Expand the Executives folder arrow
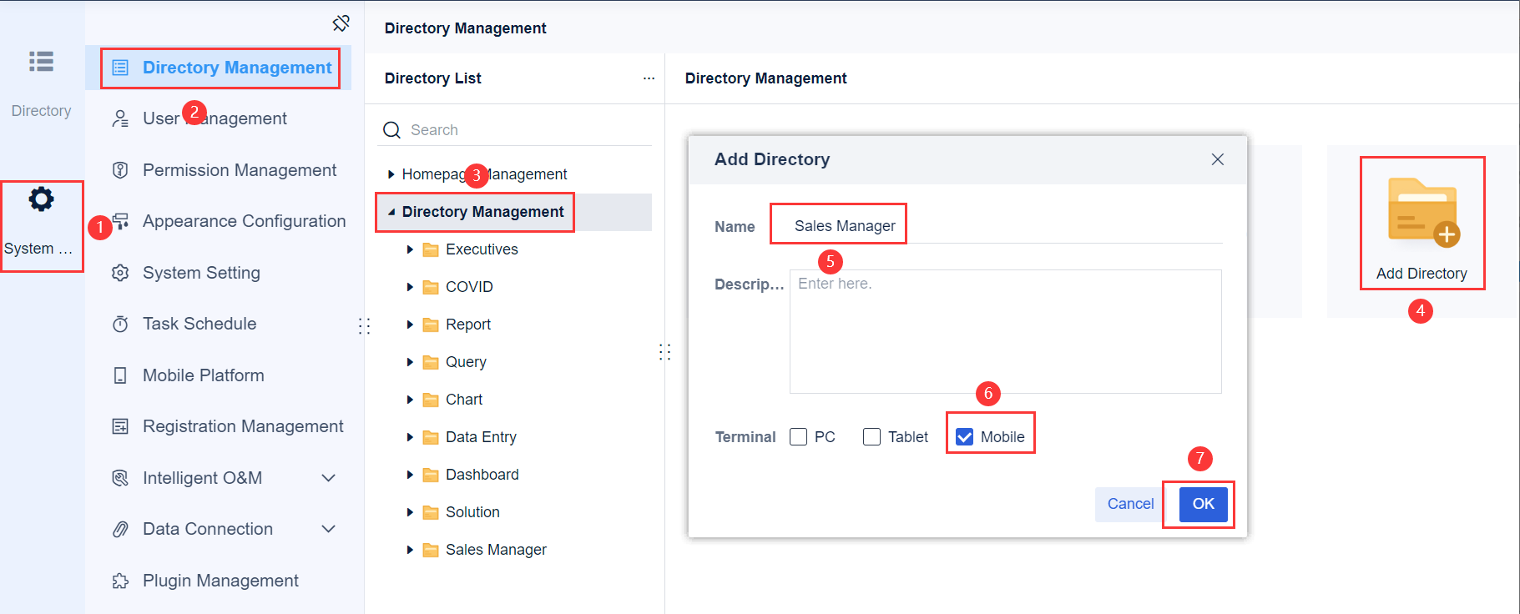 [x=410, y=249]
